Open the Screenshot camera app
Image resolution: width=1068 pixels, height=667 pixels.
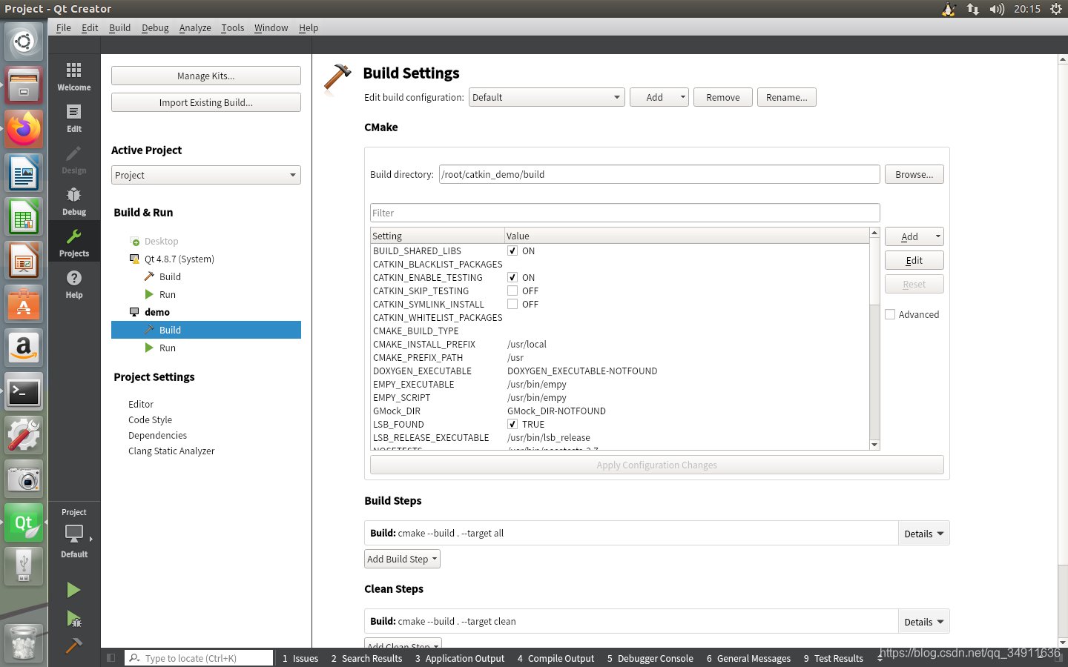pos(24,479)
